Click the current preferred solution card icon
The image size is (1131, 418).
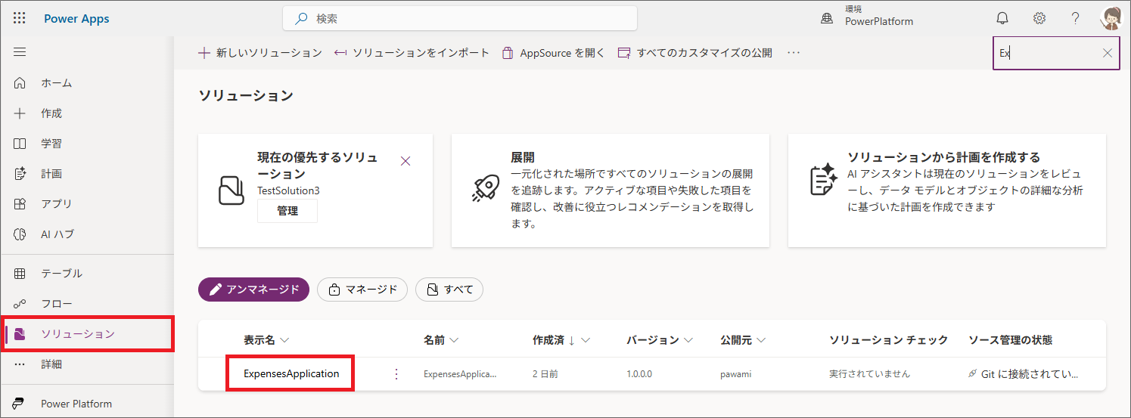click(231, 190)
